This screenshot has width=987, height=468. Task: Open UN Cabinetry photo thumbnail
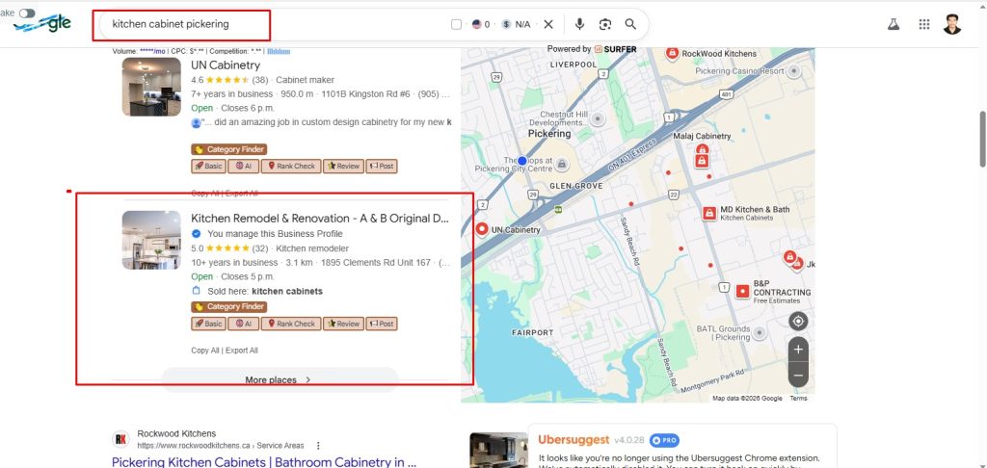[x=151, y=87]
